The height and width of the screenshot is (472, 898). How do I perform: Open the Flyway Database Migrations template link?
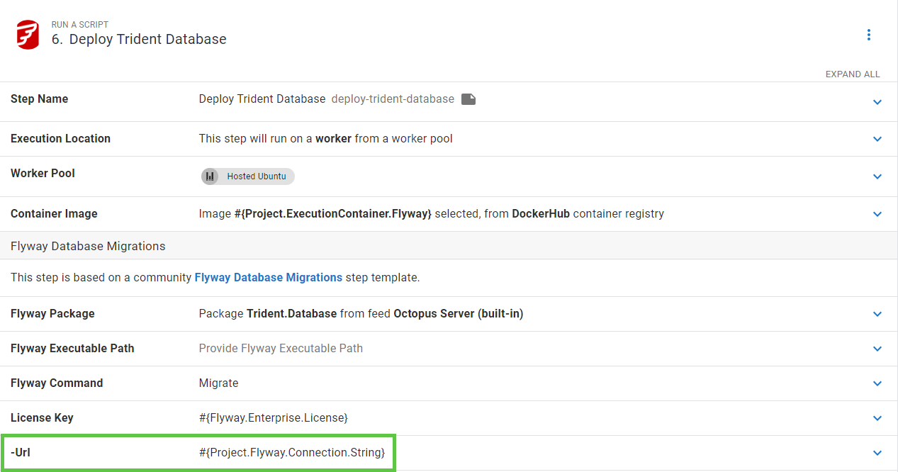[268, 277]
